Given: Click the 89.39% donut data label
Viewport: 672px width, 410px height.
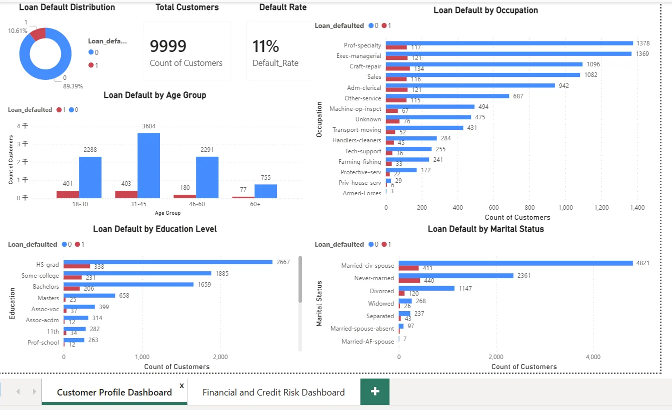Looking at the screenshot, I should click(x=73, y=86).
